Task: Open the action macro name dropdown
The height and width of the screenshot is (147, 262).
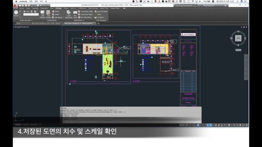Action: (x=31, y=15)
